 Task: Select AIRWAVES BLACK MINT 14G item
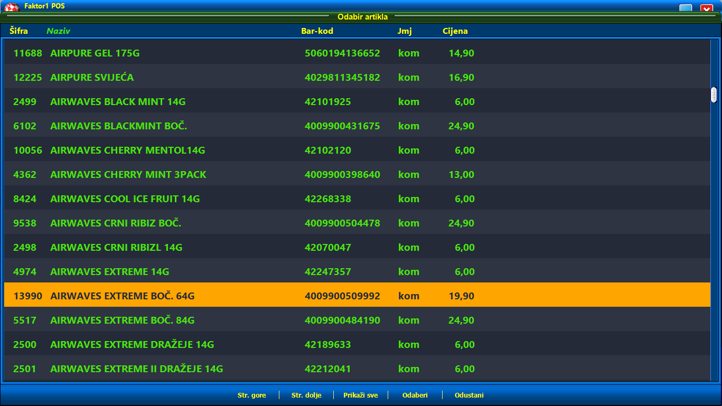pos(117,102)
